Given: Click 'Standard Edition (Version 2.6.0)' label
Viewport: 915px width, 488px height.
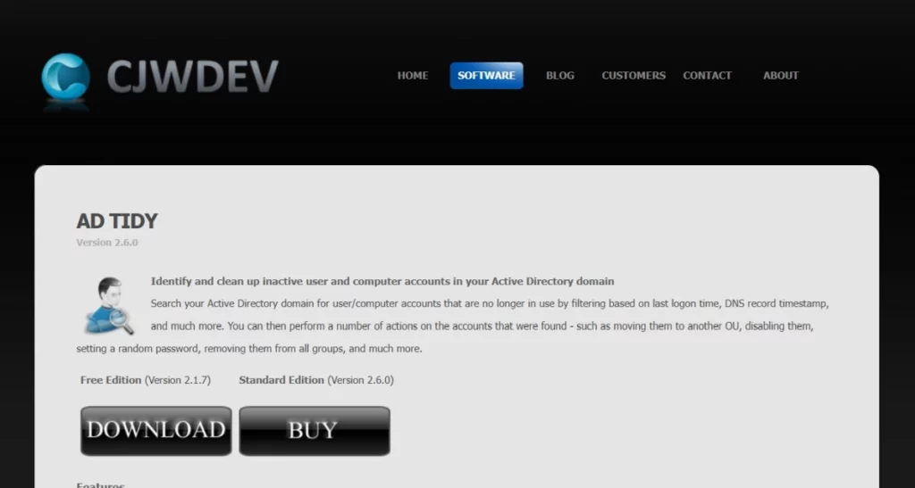Looking at the screenshot, I should [x=316, y=380].
